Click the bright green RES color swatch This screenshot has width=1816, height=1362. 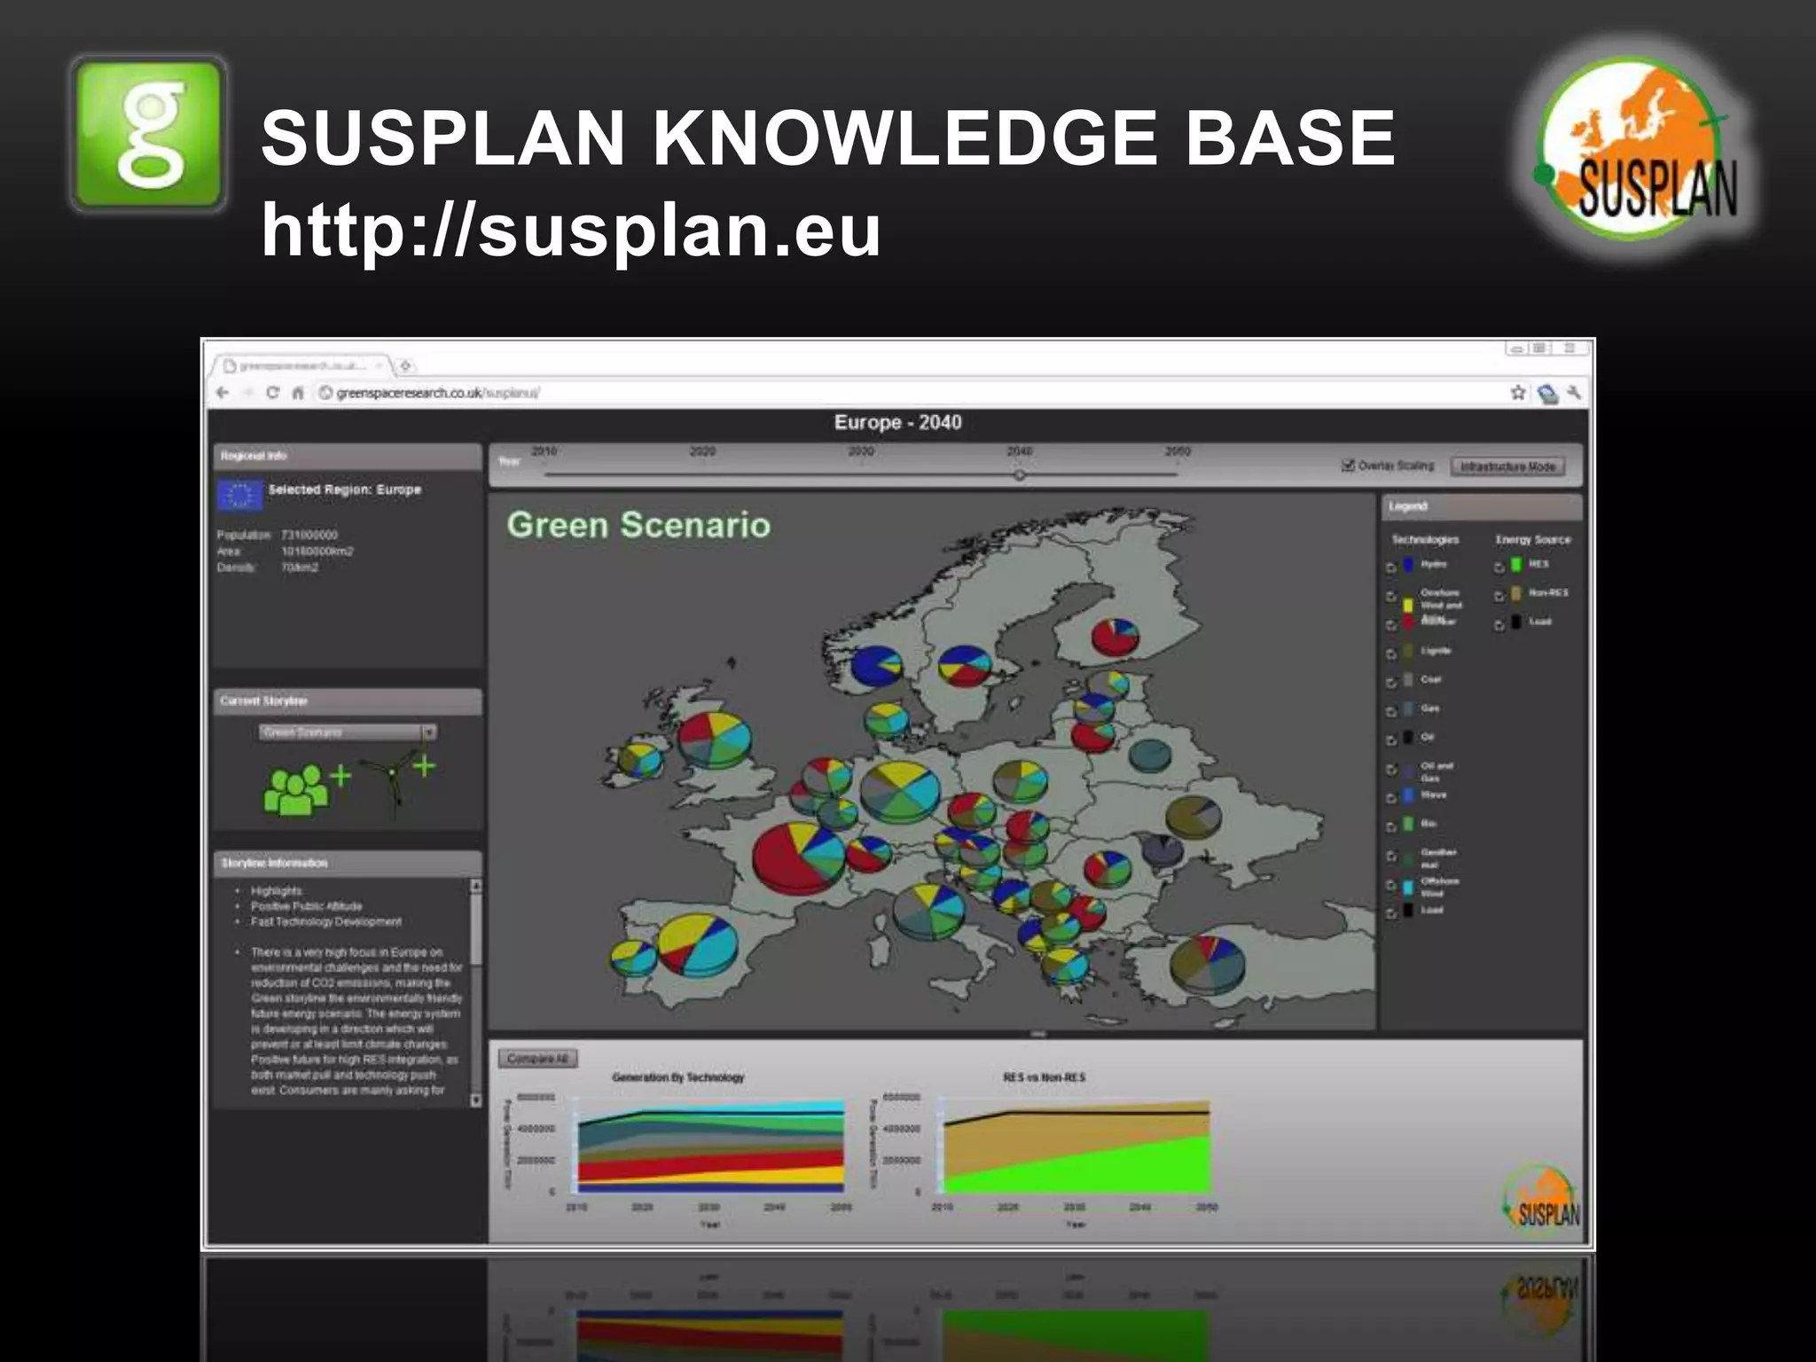(1516, 565)
